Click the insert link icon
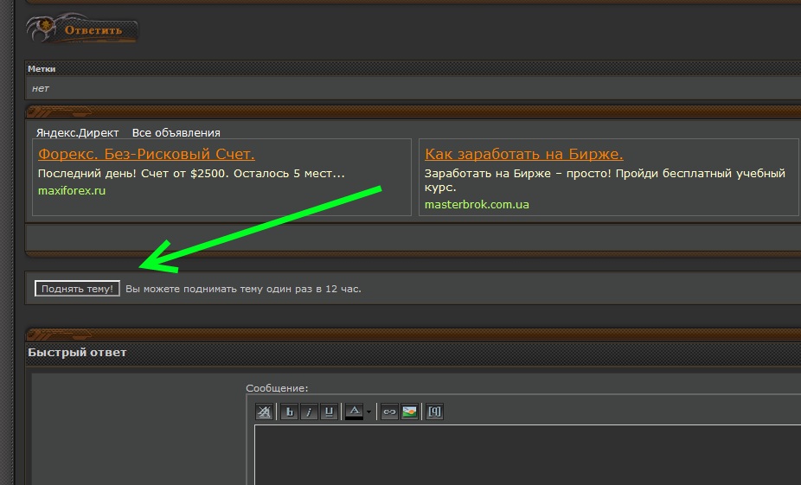The width and height of the screenshot is (801, 485). pyautogui.click(x=389, y=412)
